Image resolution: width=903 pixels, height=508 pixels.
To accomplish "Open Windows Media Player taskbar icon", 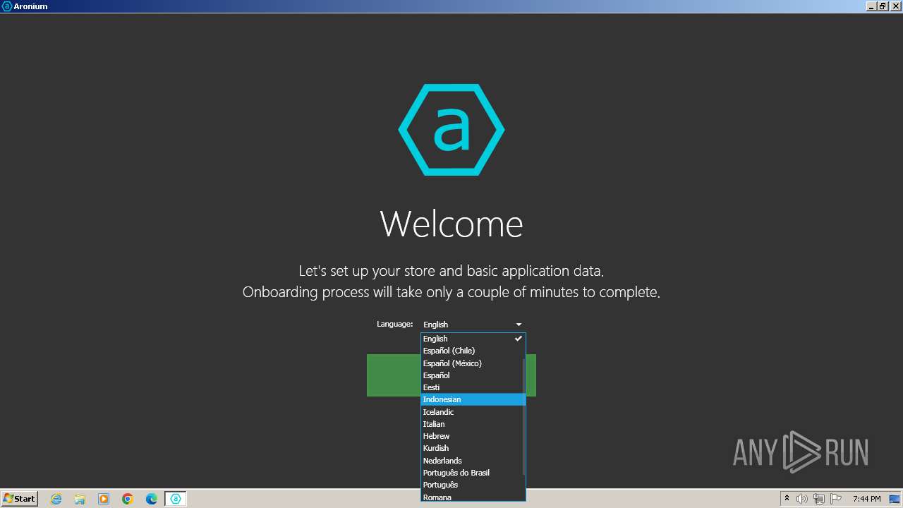I will 104,499.
